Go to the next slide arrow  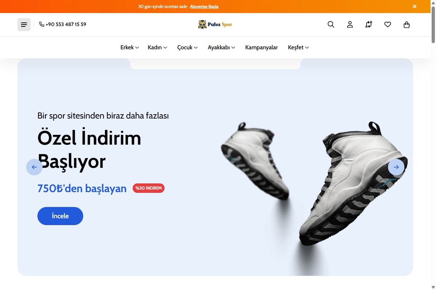[x=396, y=167]
